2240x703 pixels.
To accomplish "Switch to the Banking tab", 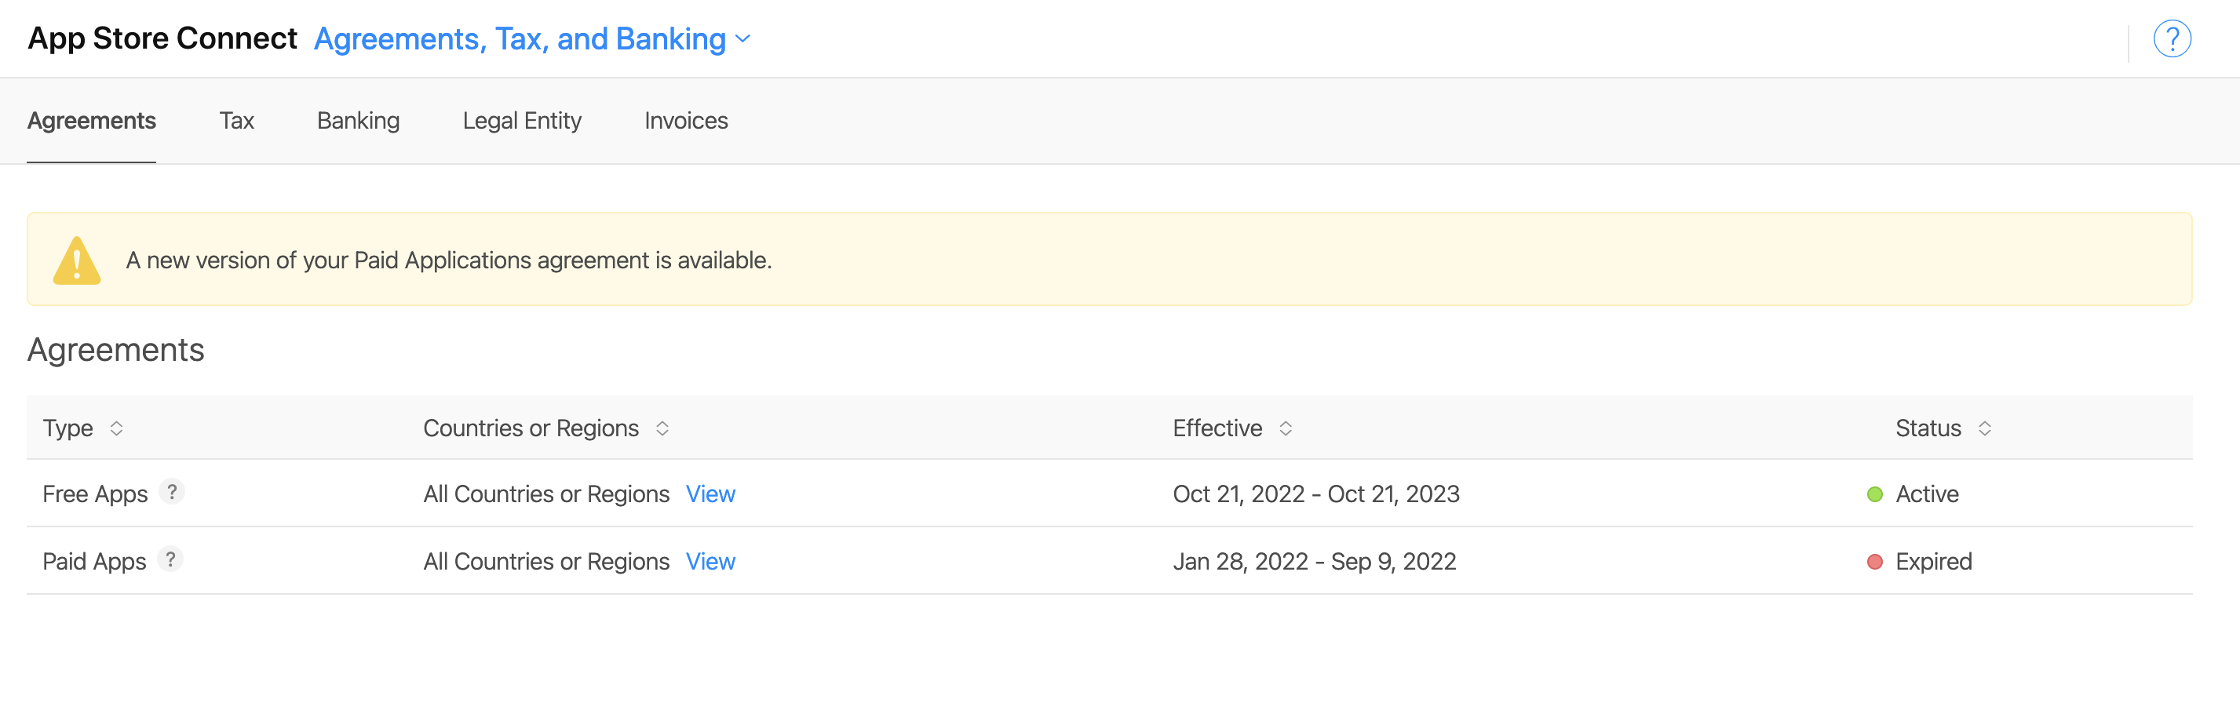I will tap(358, 121).
